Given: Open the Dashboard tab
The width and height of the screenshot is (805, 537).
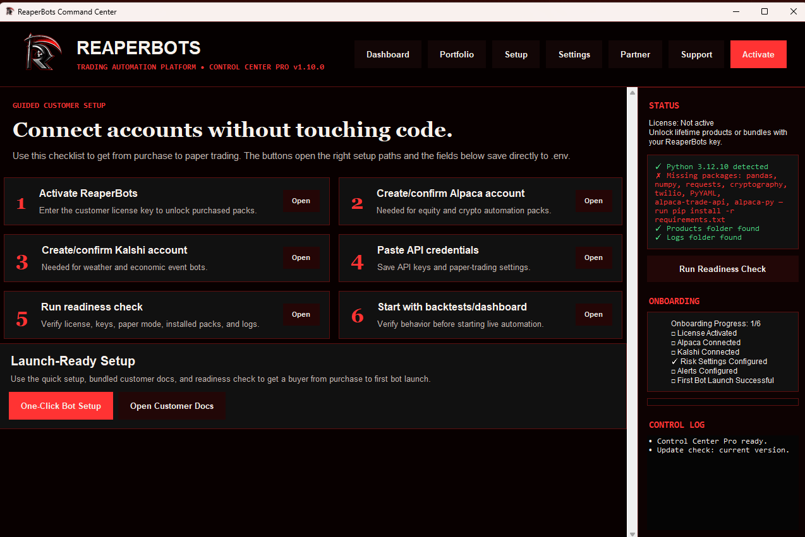Looking at the screenshot, I should [388, 54].
